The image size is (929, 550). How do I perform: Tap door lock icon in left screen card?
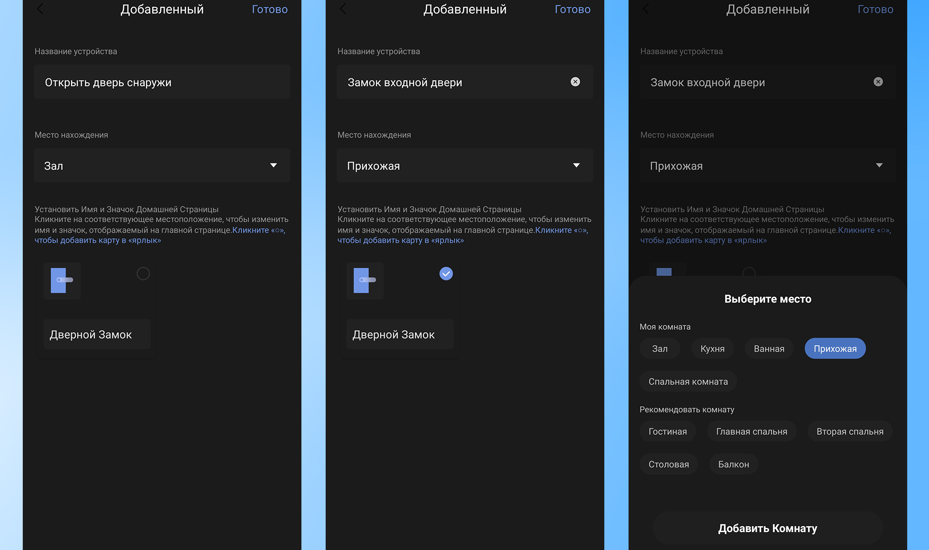pos(62,280)
